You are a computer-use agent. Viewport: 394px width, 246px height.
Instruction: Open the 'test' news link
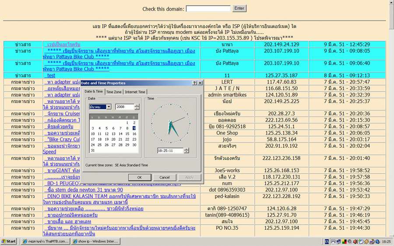pos(51,75)
